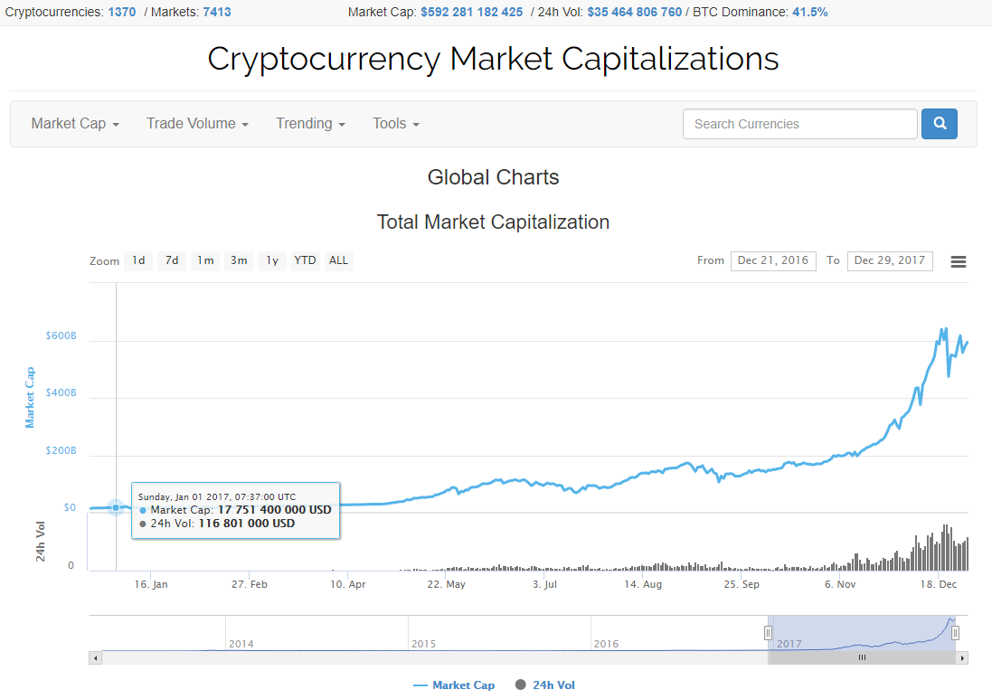This screenshot has width=992, height=699.
Task: Click the right navigator range handle
Action: [x=955, y=633]
